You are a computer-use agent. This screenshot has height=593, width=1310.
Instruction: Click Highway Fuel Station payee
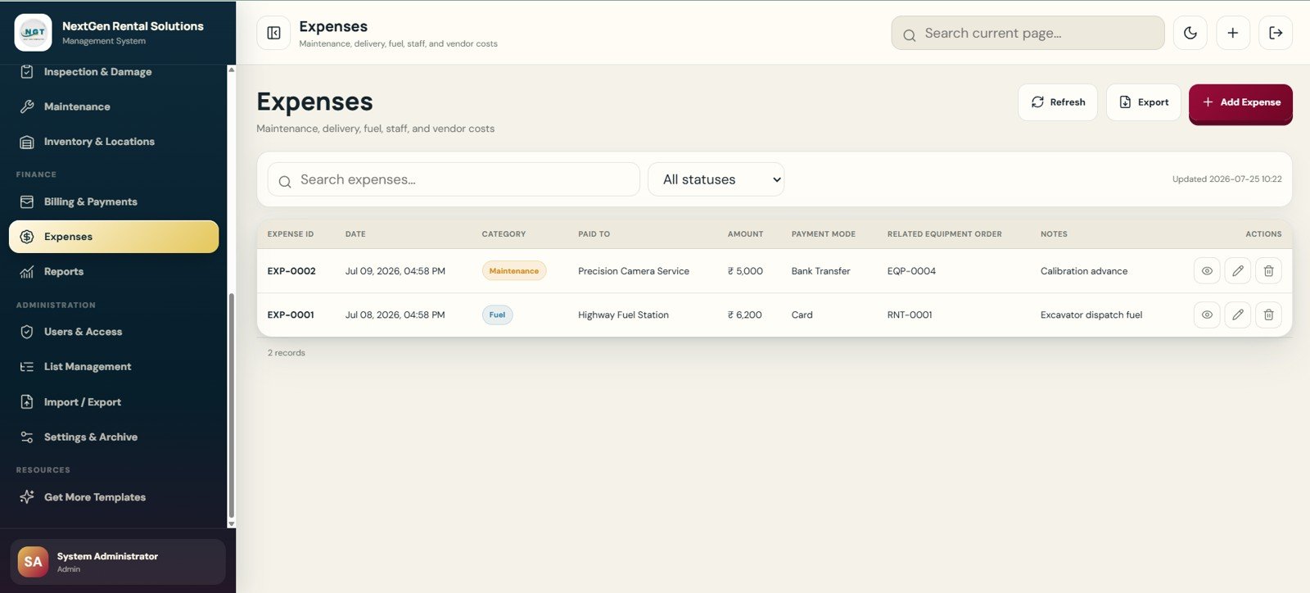623,315
